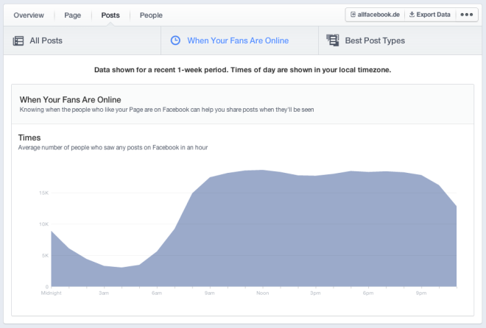
Task: Click the 6am marker on chart axis
Action: (x=156, y=293)
